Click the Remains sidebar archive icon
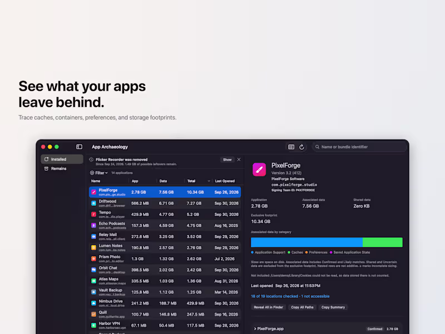 [x=47, y=169]
